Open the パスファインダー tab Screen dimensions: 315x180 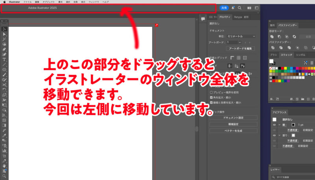click(x=287, y=25)
